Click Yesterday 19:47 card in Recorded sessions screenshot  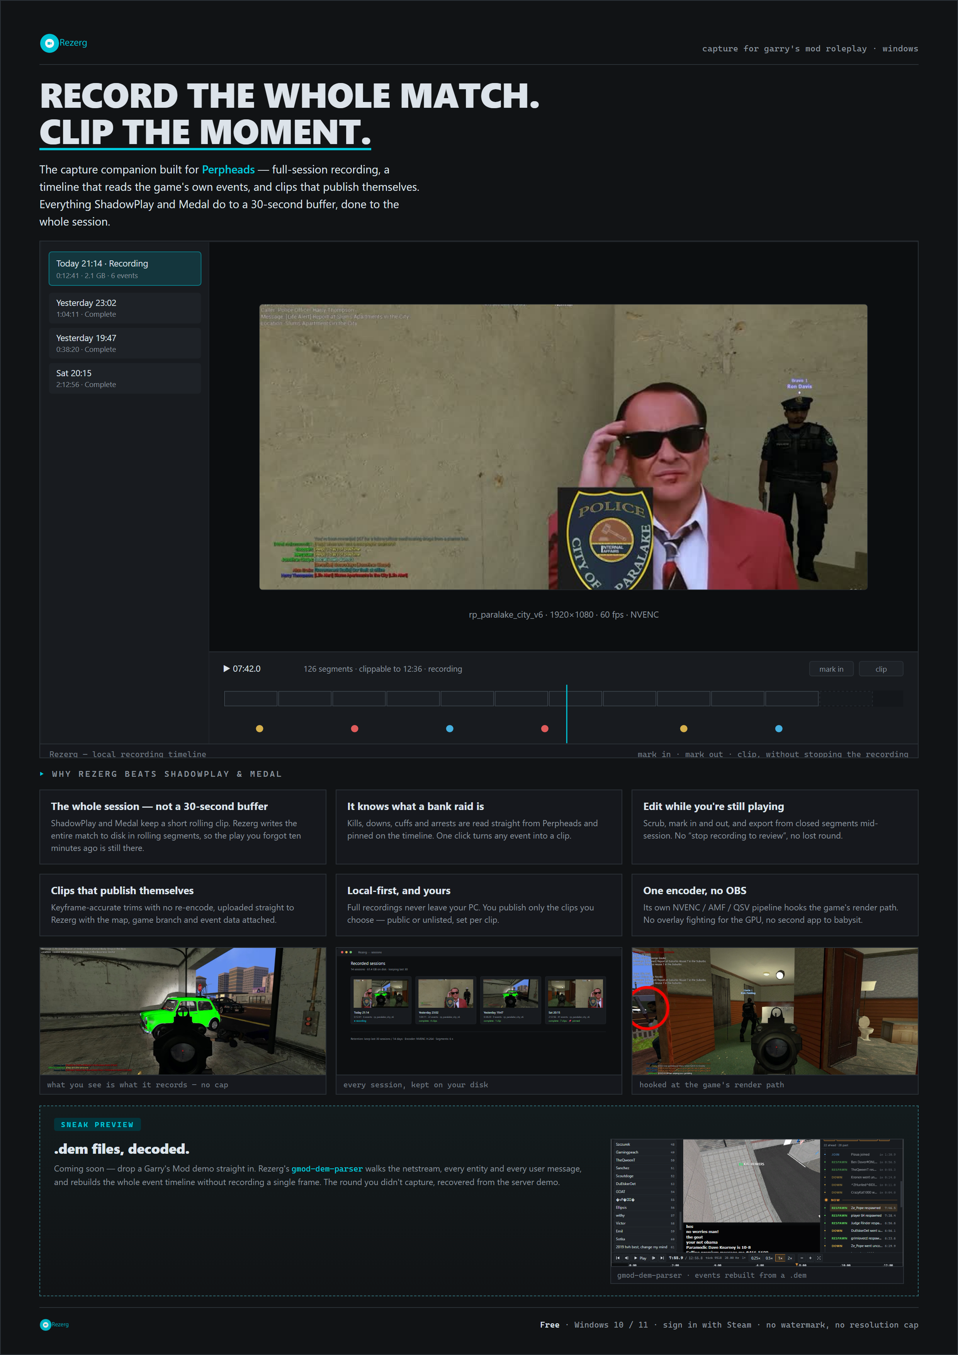tap(511, 1001)
